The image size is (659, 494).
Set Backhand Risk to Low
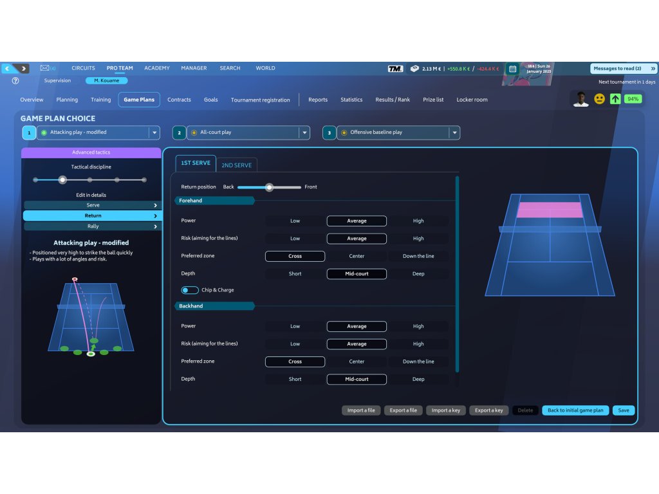pyautogui.click(x=295, y=343)
